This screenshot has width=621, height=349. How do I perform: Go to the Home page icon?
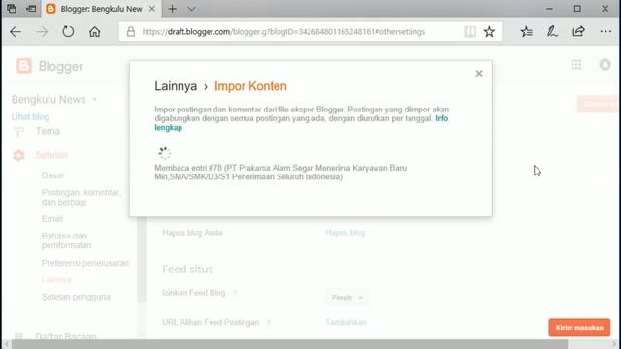click(x=95, y=32)
